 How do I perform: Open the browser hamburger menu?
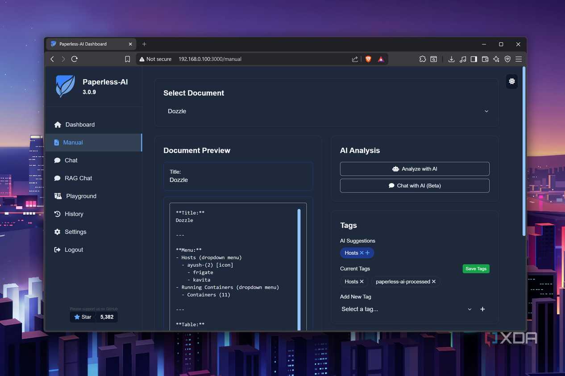(519, 59)
